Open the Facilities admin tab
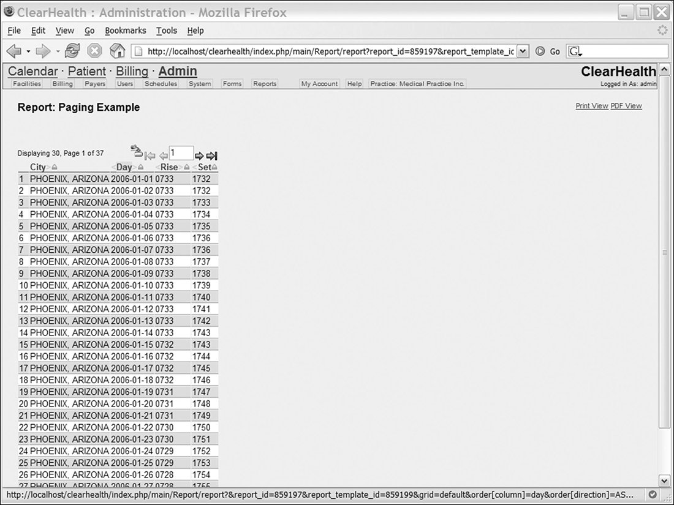The width and height of the screenshot is (674, 505). coord(26,84)
